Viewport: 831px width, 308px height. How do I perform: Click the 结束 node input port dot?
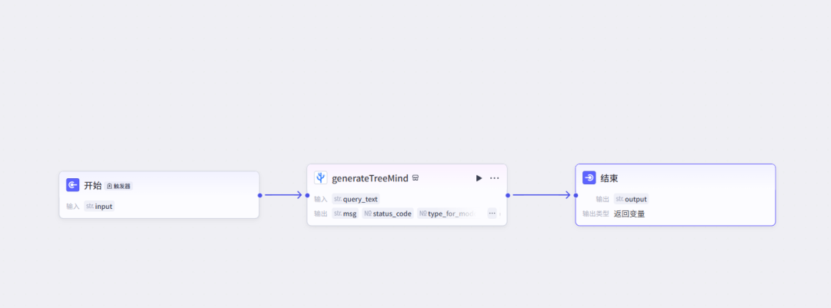[x=576, y=195]
